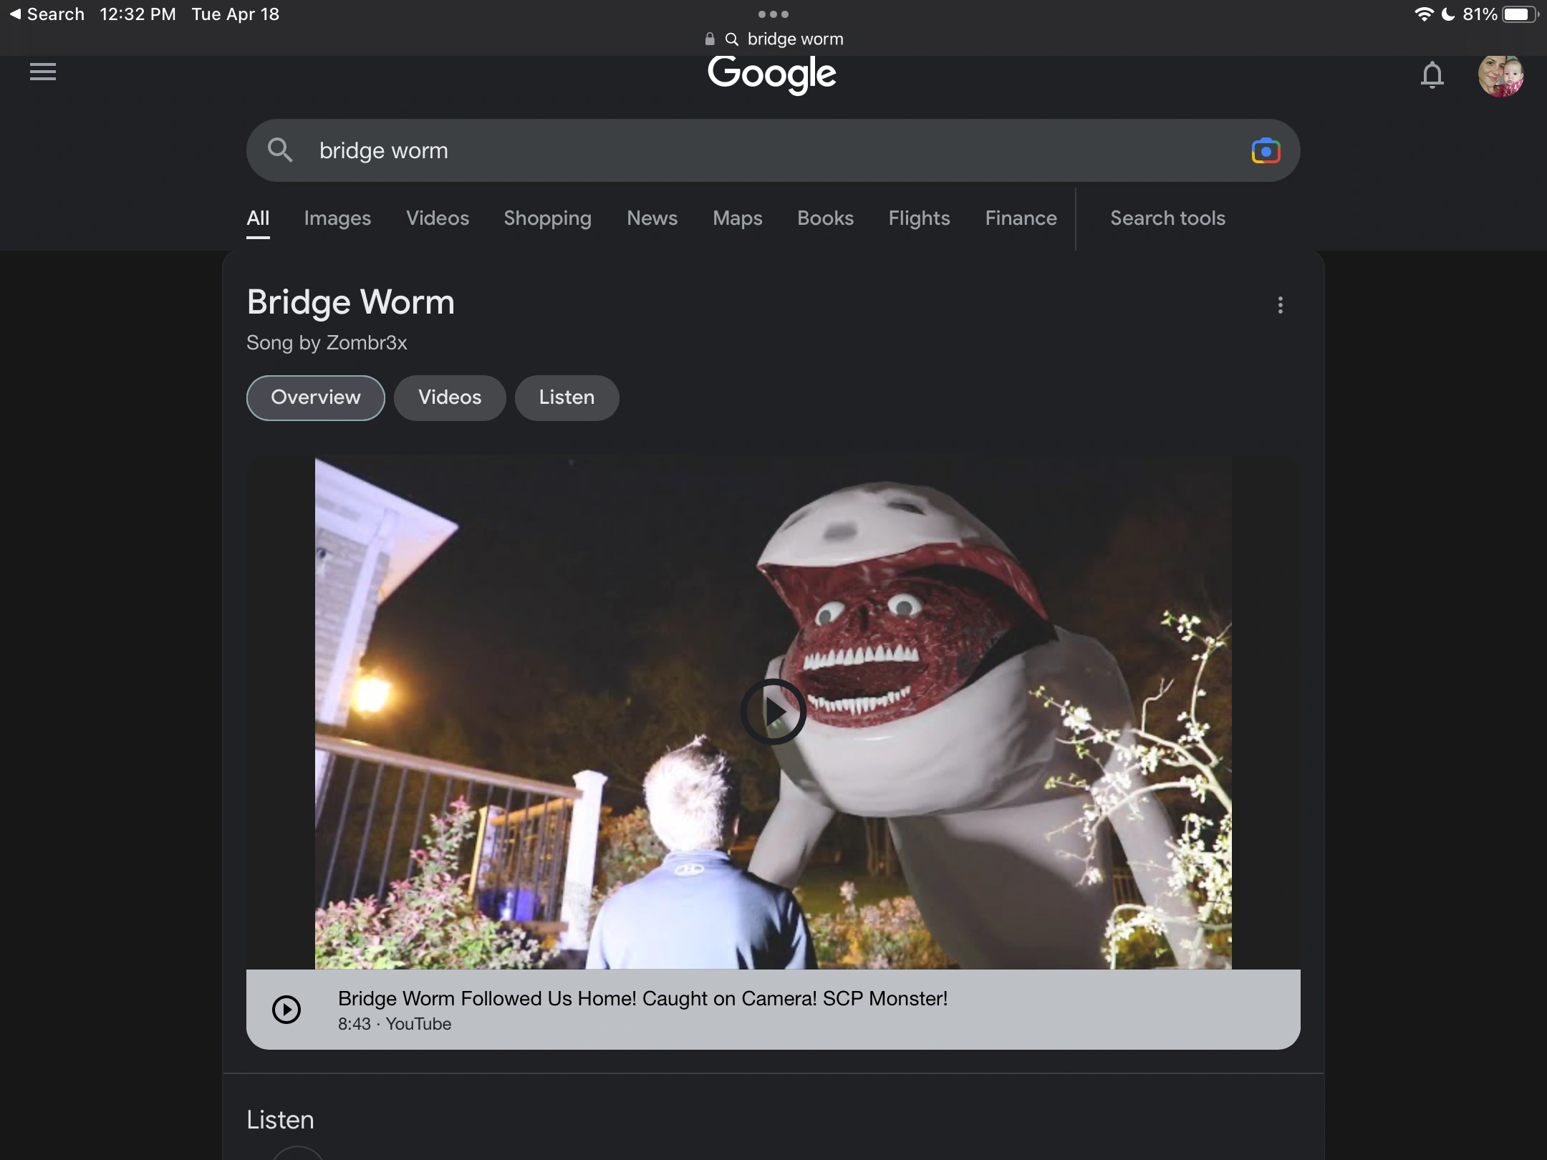Switch to the Images tab
Viewport: 1547px width, 1160px height.
[337, 218]
